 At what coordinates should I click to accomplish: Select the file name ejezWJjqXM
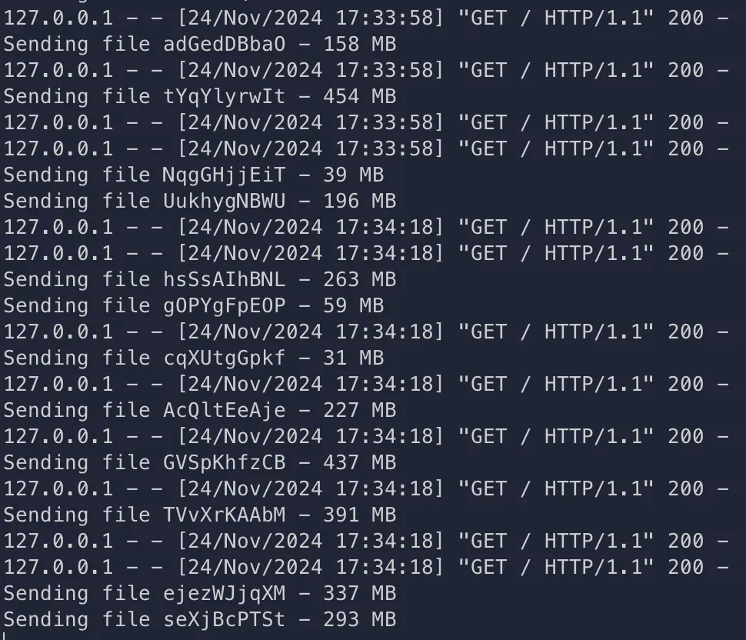pos(218,593)
